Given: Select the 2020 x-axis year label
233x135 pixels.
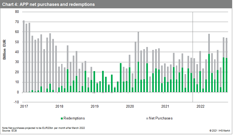Looking at the screenshot, I should click(130, 107).
